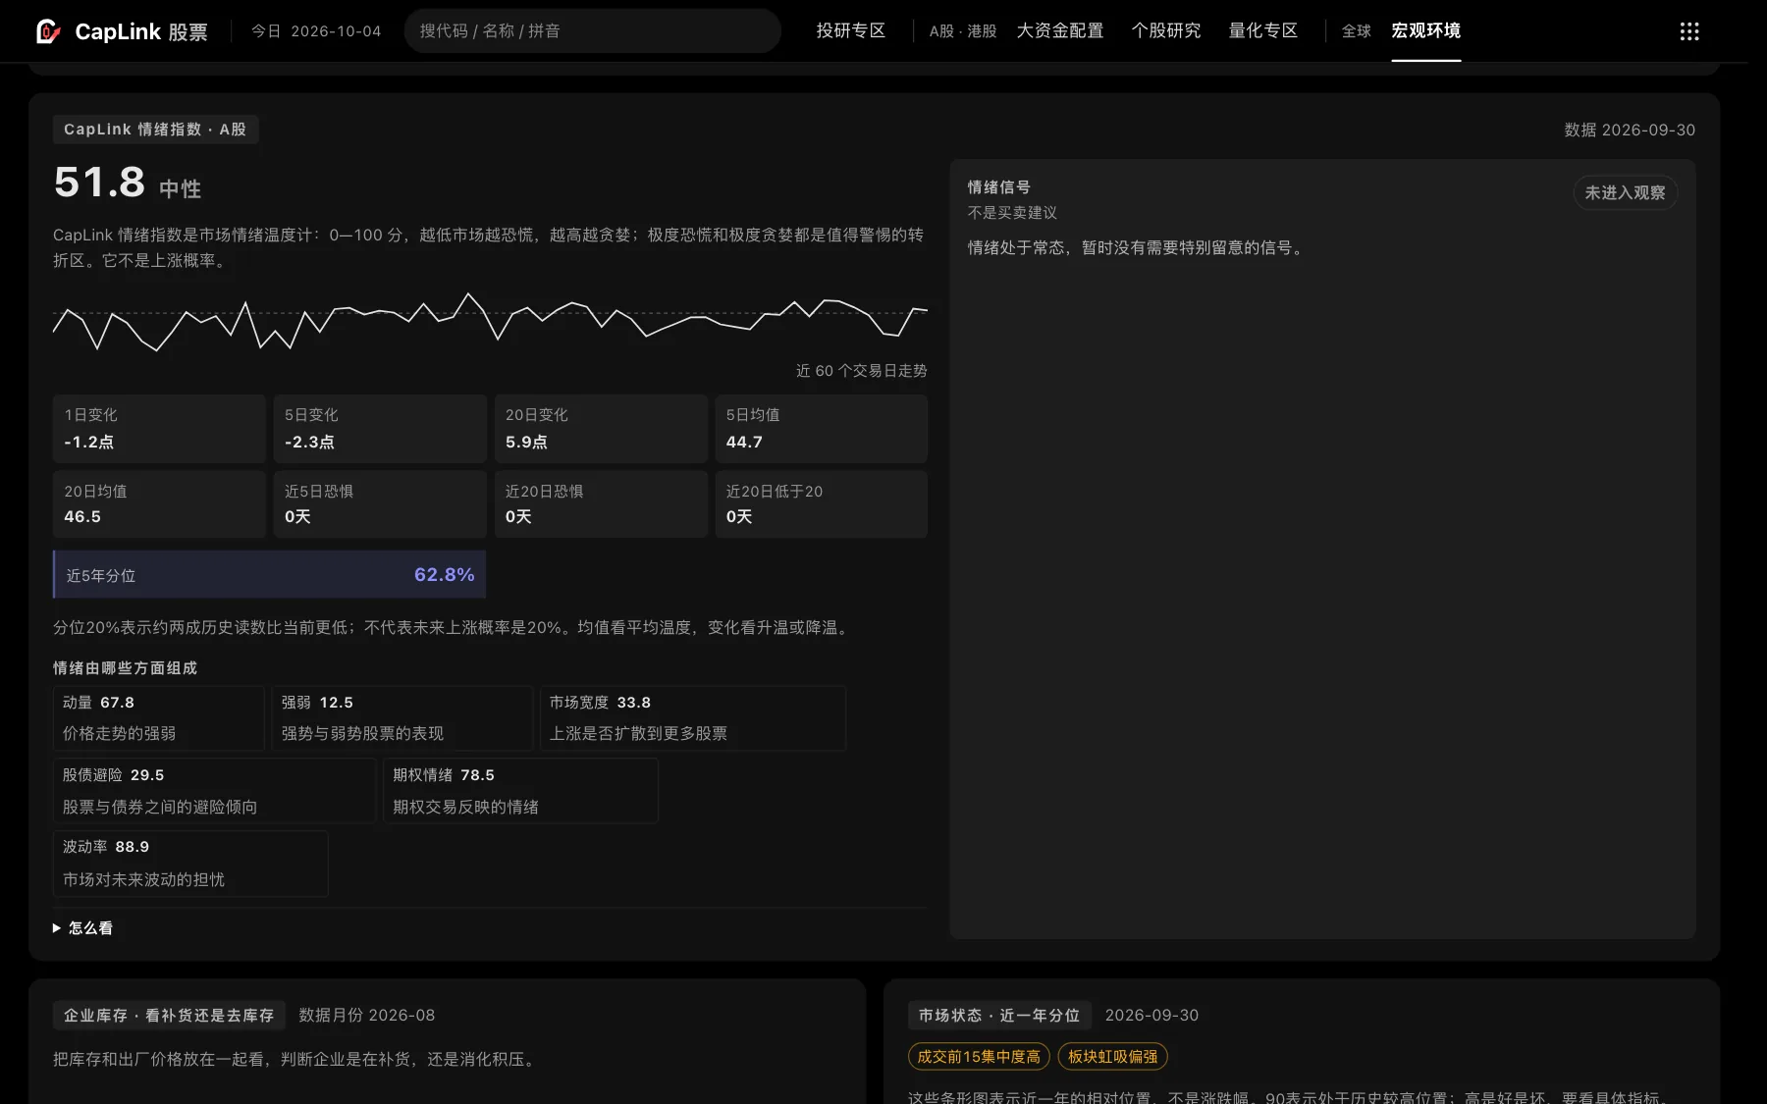The image size is (1767, 1104).
Task: Focus the 搜代码 / 名称 / 拼音 search box
Action: click(592, 31)
